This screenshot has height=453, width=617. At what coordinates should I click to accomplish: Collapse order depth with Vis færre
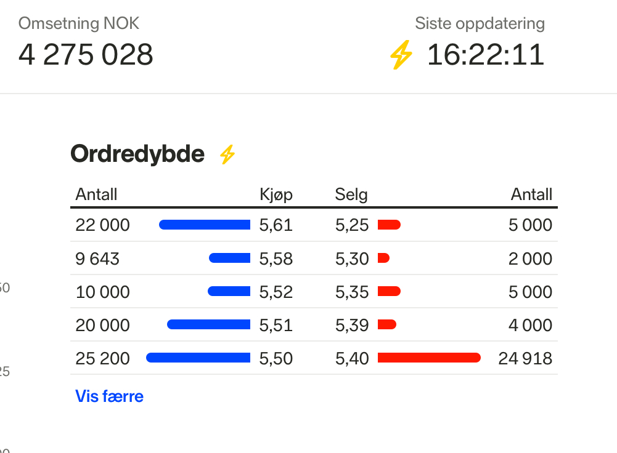pos(109,396)
